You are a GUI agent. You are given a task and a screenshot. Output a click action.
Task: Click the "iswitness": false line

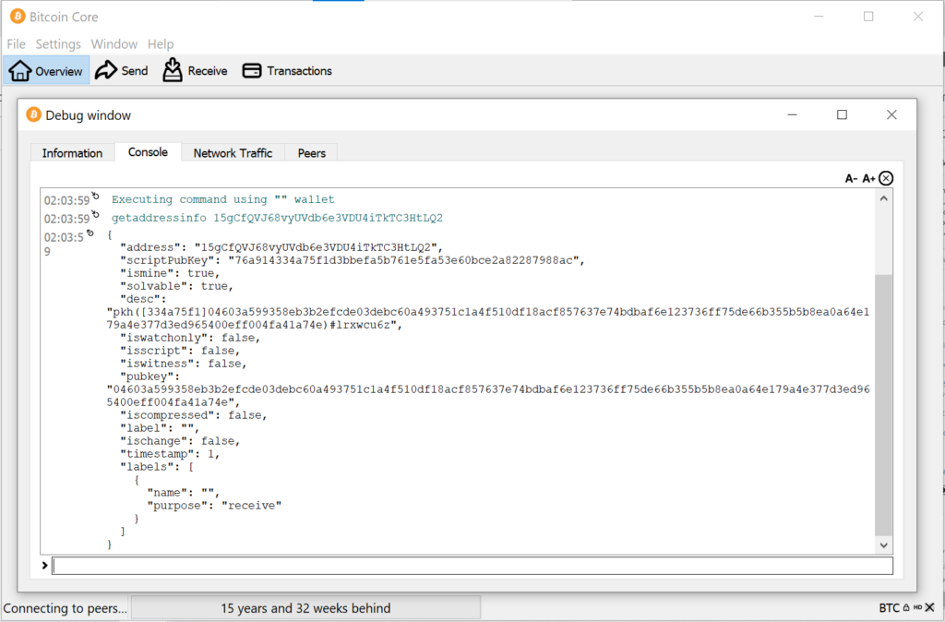tap(184, 364)
